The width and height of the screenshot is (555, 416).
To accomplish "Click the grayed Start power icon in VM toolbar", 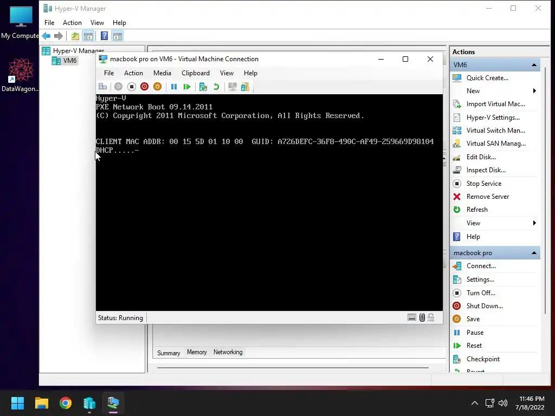I will (118, 87).
